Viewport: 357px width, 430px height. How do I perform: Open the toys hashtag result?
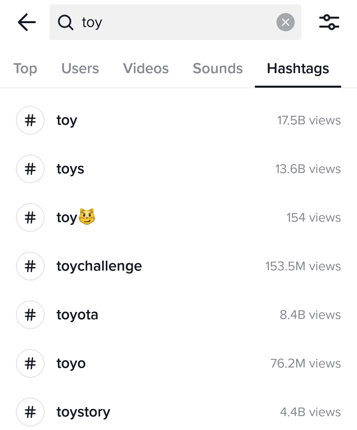coord(70,169)
